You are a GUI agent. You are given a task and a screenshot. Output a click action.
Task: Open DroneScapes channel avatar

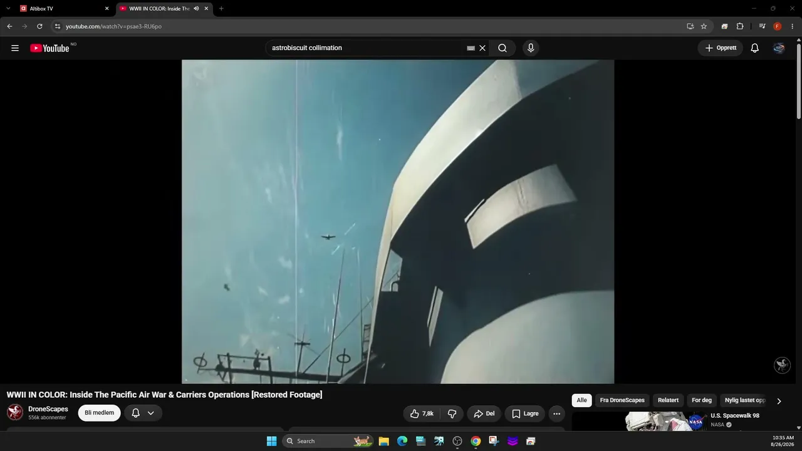coord(15,412)
